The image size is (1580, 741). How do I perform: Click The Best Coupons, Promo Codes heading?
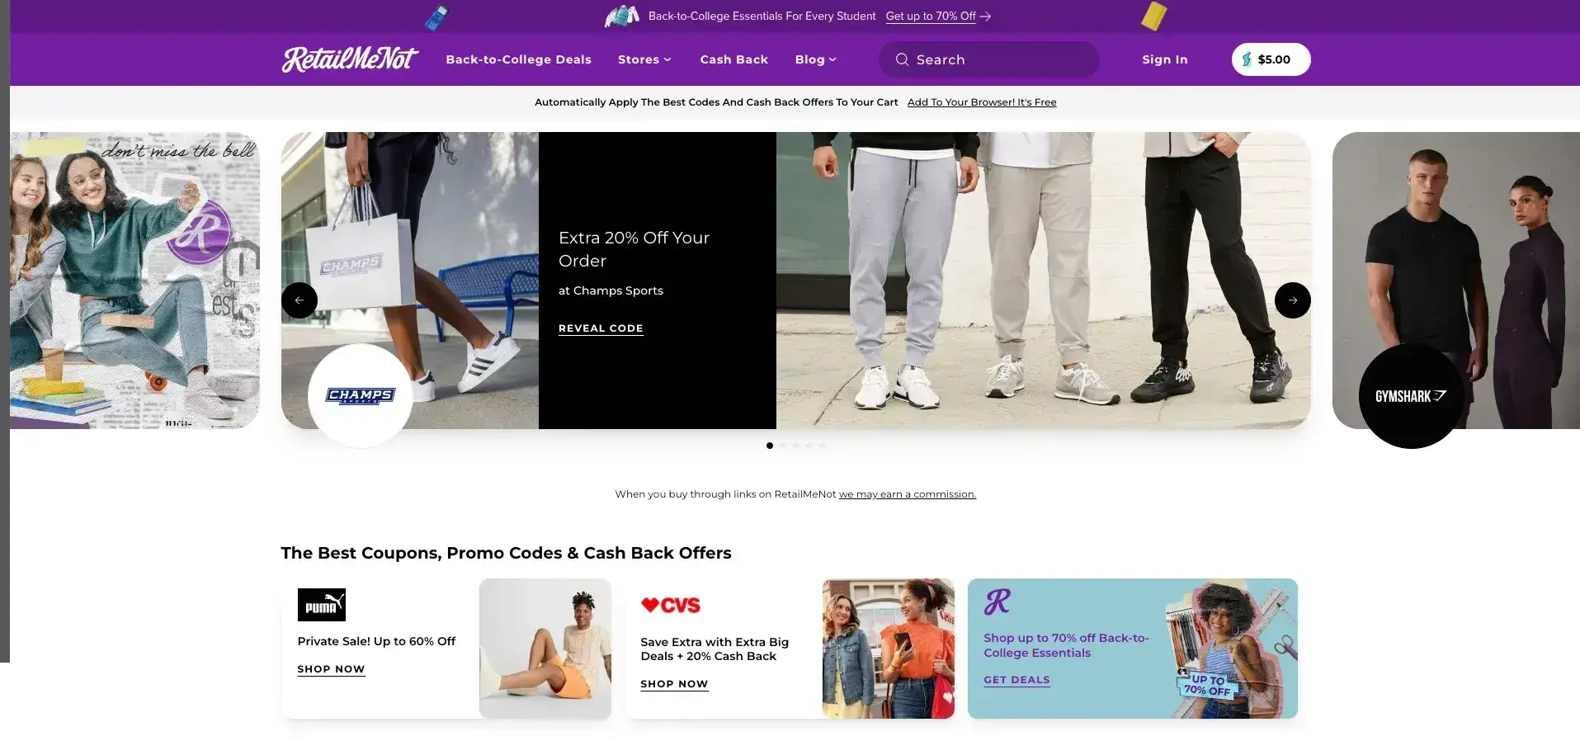point(506,553)
